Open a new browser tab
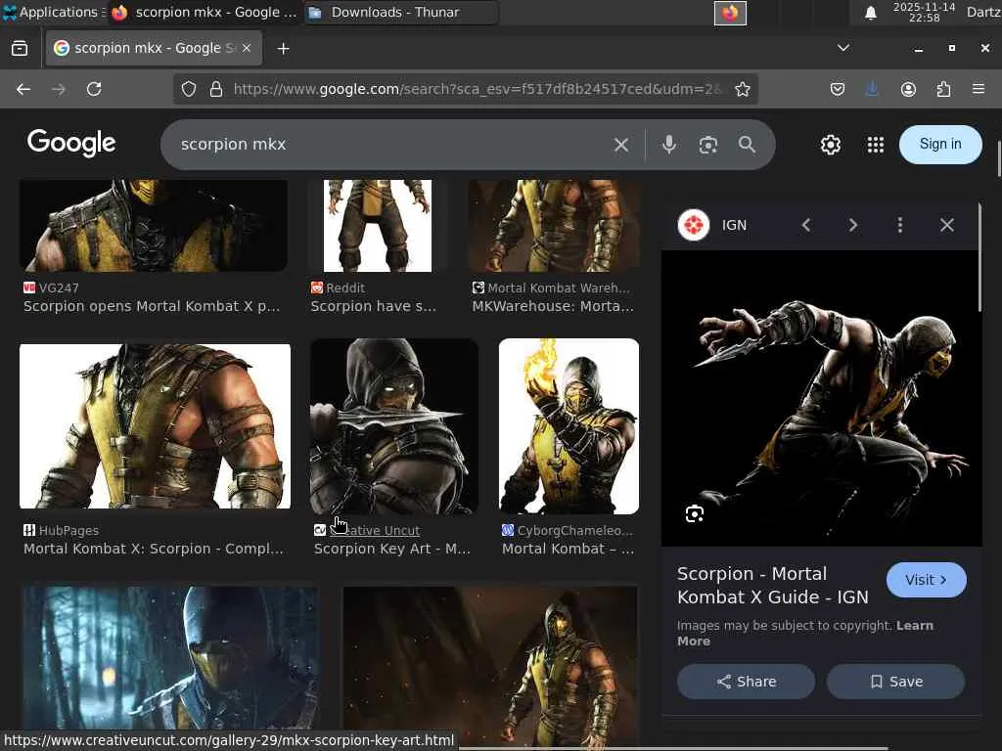This screenshot has width=1002, height=751. 283,49
